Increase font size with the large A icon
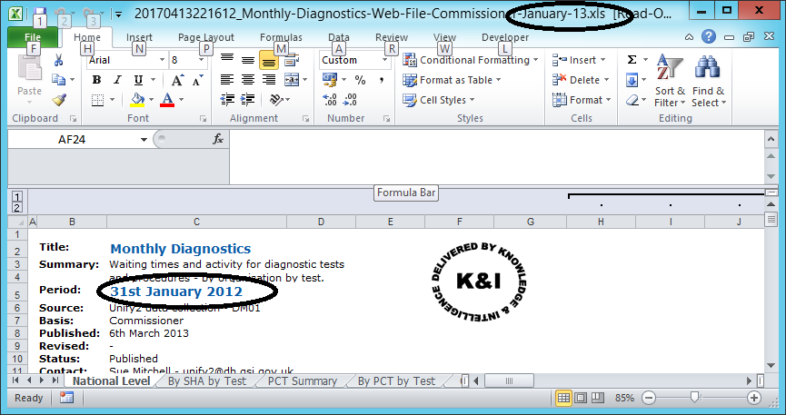 pyautogui.click(x=177, y=80)
